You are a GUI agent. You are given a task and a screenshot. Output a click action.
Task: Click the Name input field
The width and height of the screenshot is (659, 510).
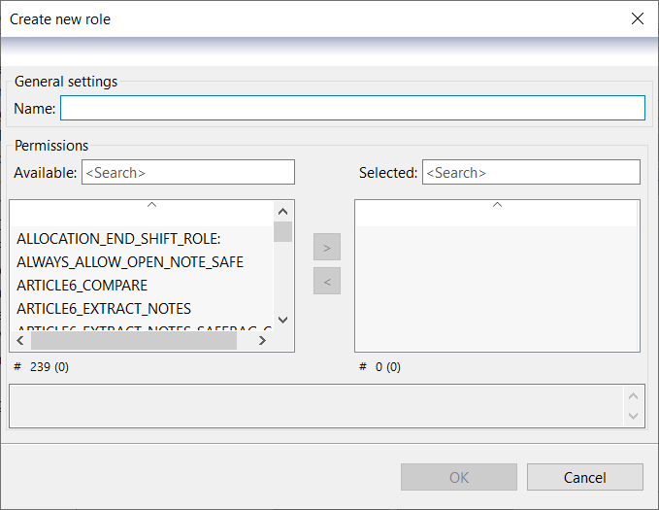pyautogui.click(x=352, y=108)
